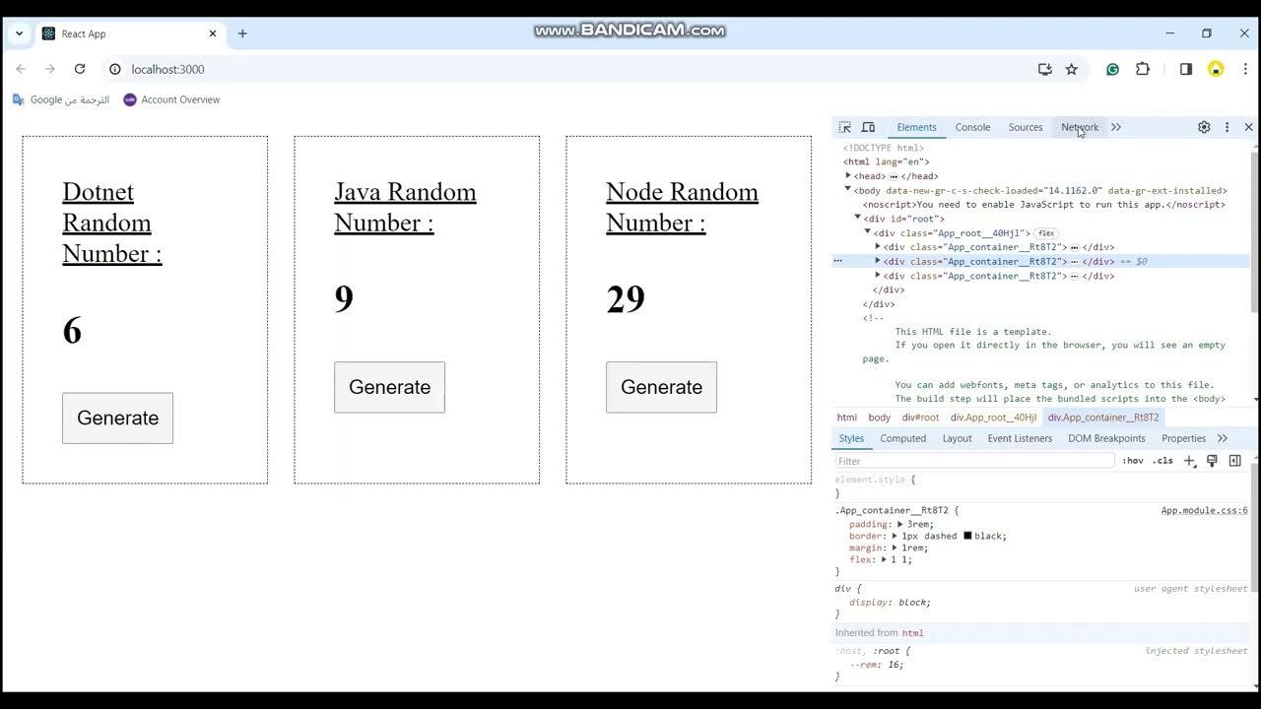Toggle the device toolbar icon
This screenshot has width=1261, height=709.
[868, 127]
